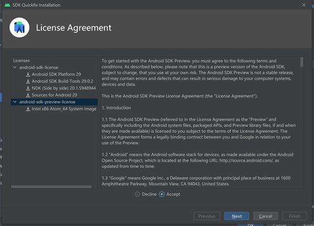
Task: Click the Android icon in title bar
Action: (x=7, y=5)
